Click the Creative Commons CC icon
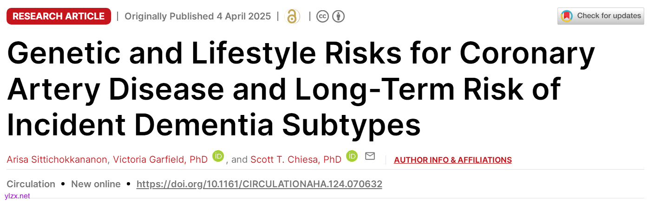 click(x=323, y=17)
